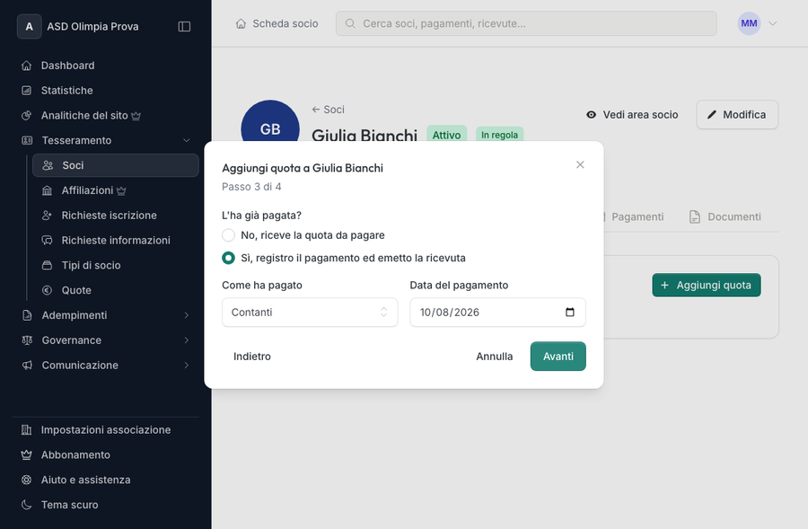Click Indietro to go back a step
The height and width of the screenshot is (529, 808).
(x=252, y=357)
